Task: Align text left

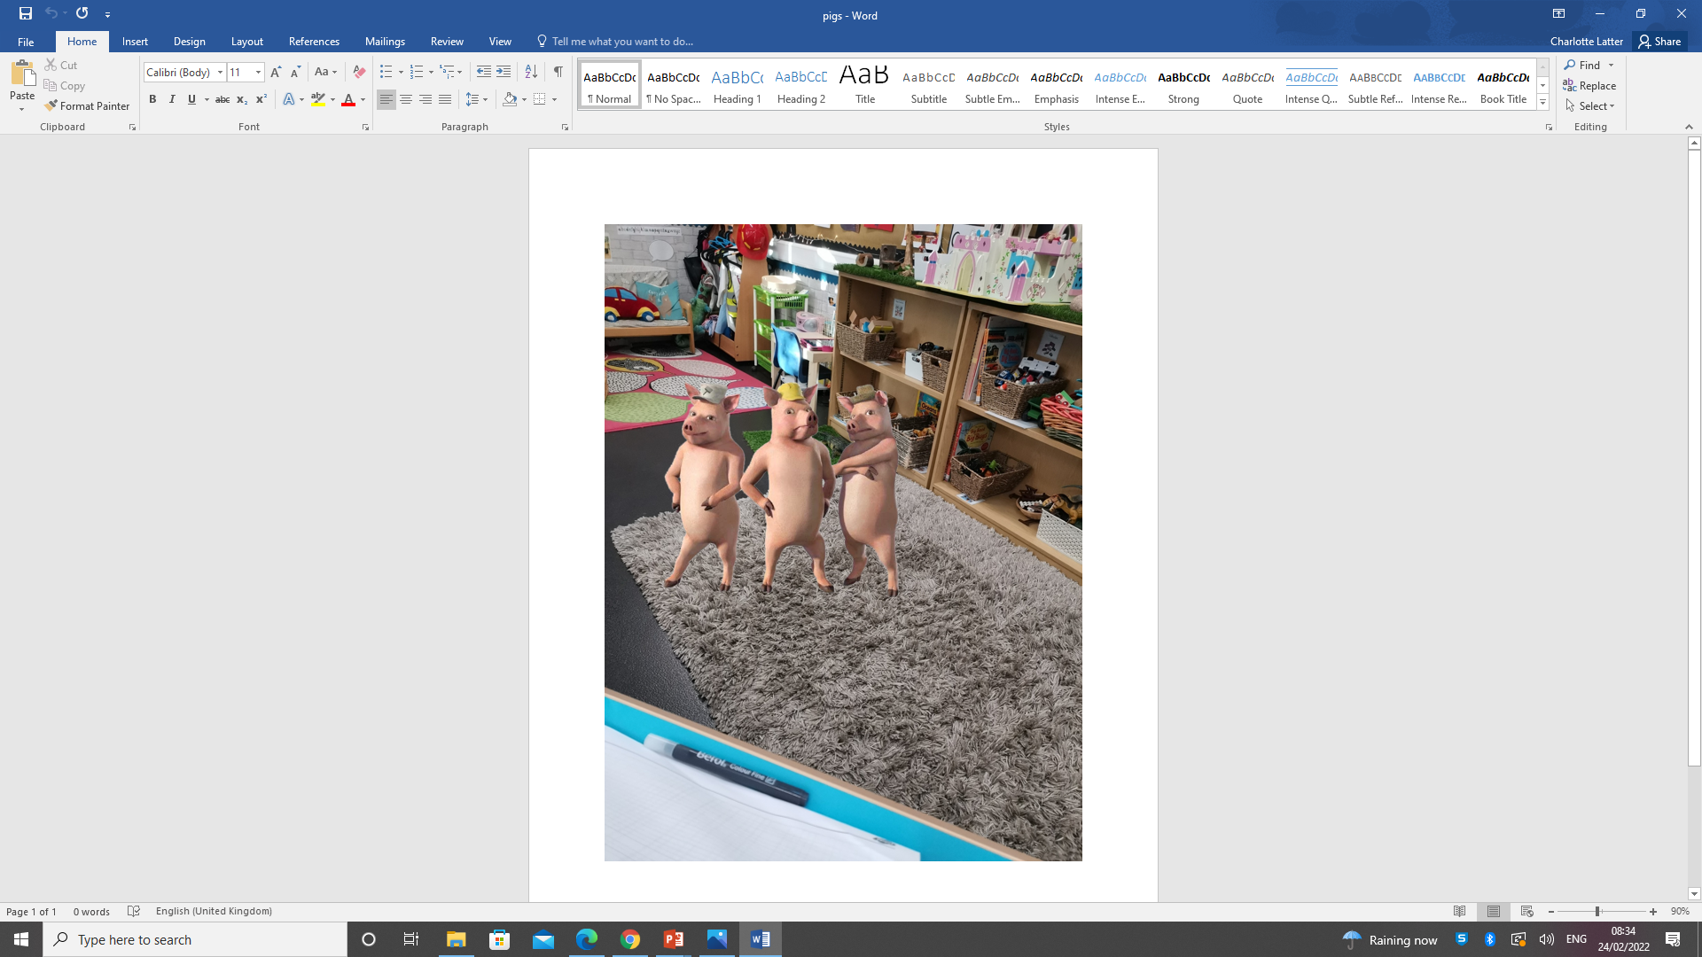Action: click(x=386, y=99)
